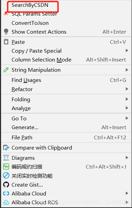132x208 pixels.
Task: Click the green waveform icon for 编码规约扫描
Action: [6, 167]
